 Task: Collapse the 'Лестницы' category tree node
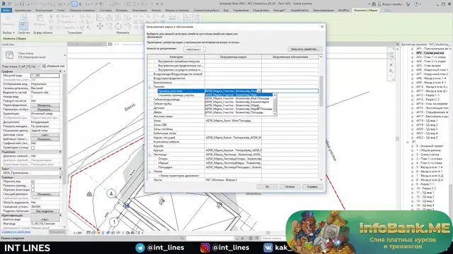point(149,155)
